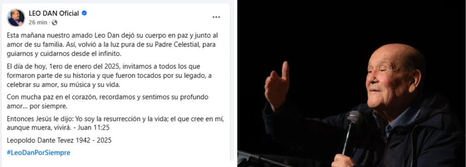466x167 pixels.
Task: Click the globe public-audience icon
Action: [55, 23]
